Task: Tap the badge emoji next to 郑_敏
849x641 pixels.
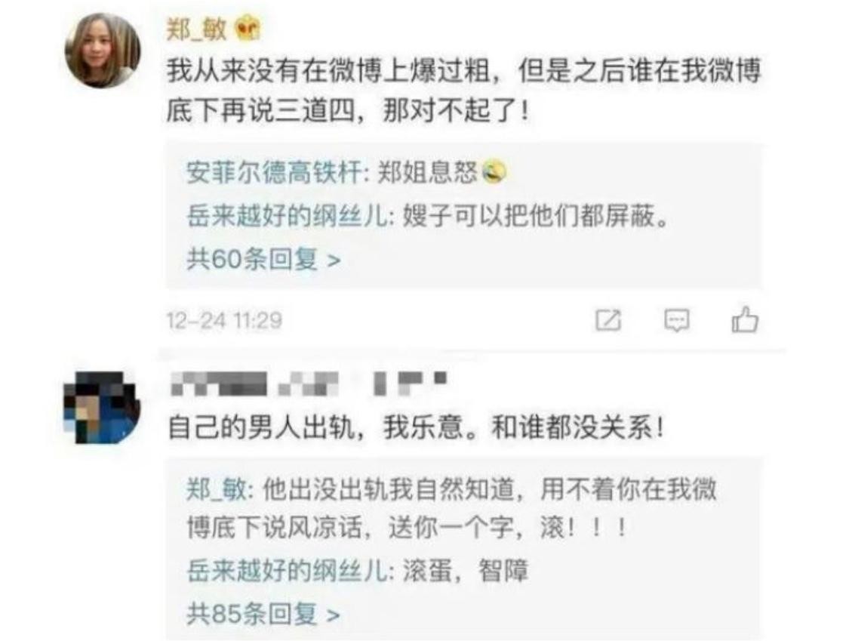Action: click(x=248, y=29)
